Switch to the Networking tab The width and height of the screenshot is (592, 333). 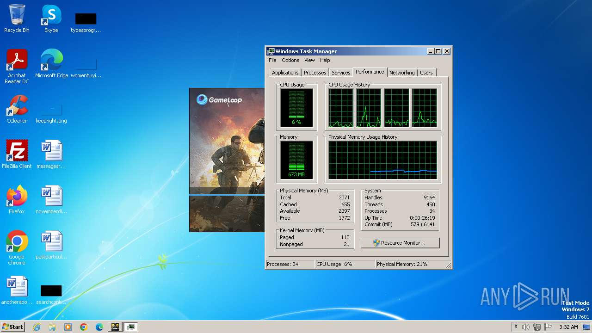click(x=402, y=73)
